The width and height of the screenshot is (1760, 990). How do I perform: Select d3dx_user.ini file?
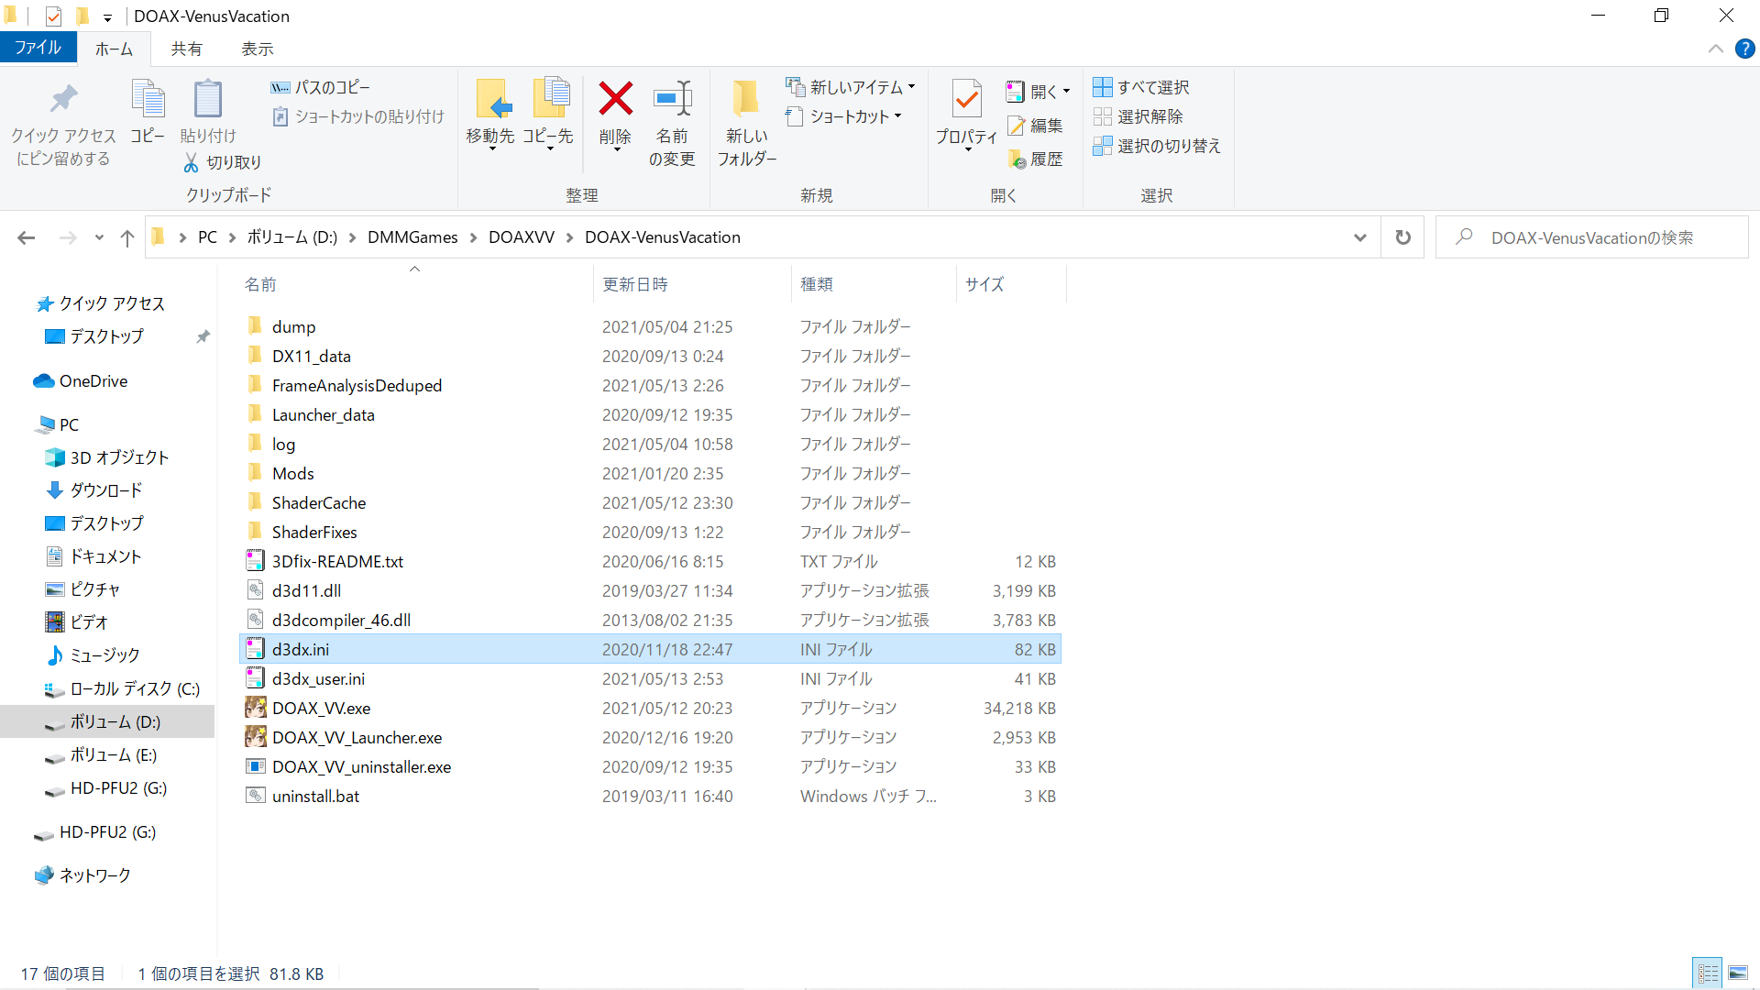pos(650,679)
